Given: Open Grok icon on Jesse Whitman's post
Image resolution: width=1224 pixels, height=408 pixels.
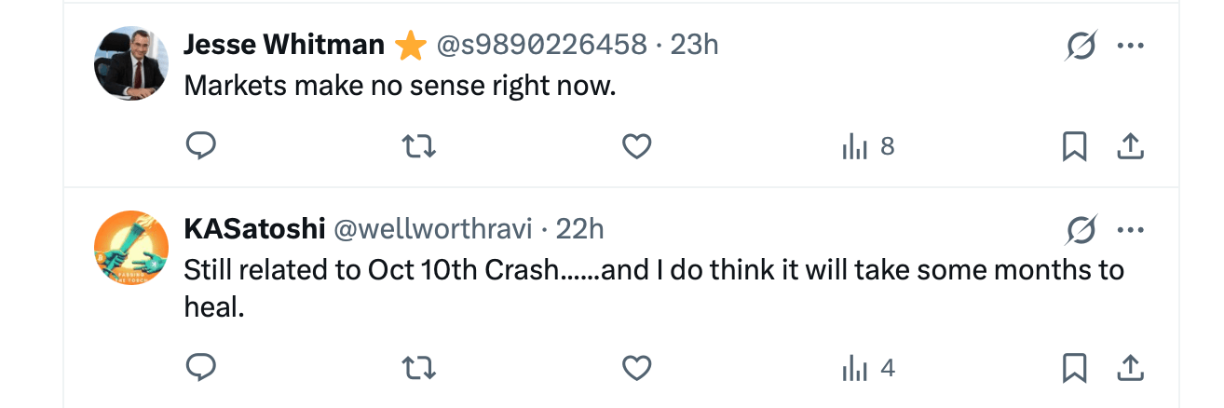Looking at the screenshot, I should pyautogui.click(x=1081, y=46).
